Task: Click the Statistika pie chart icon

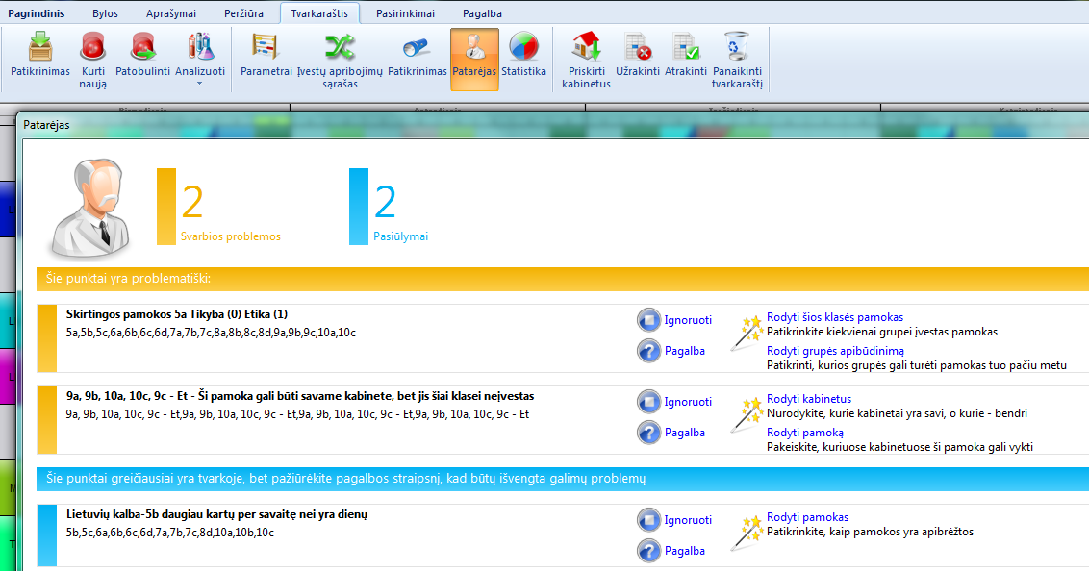Action: pyautogui.click(x=523, y=48)
